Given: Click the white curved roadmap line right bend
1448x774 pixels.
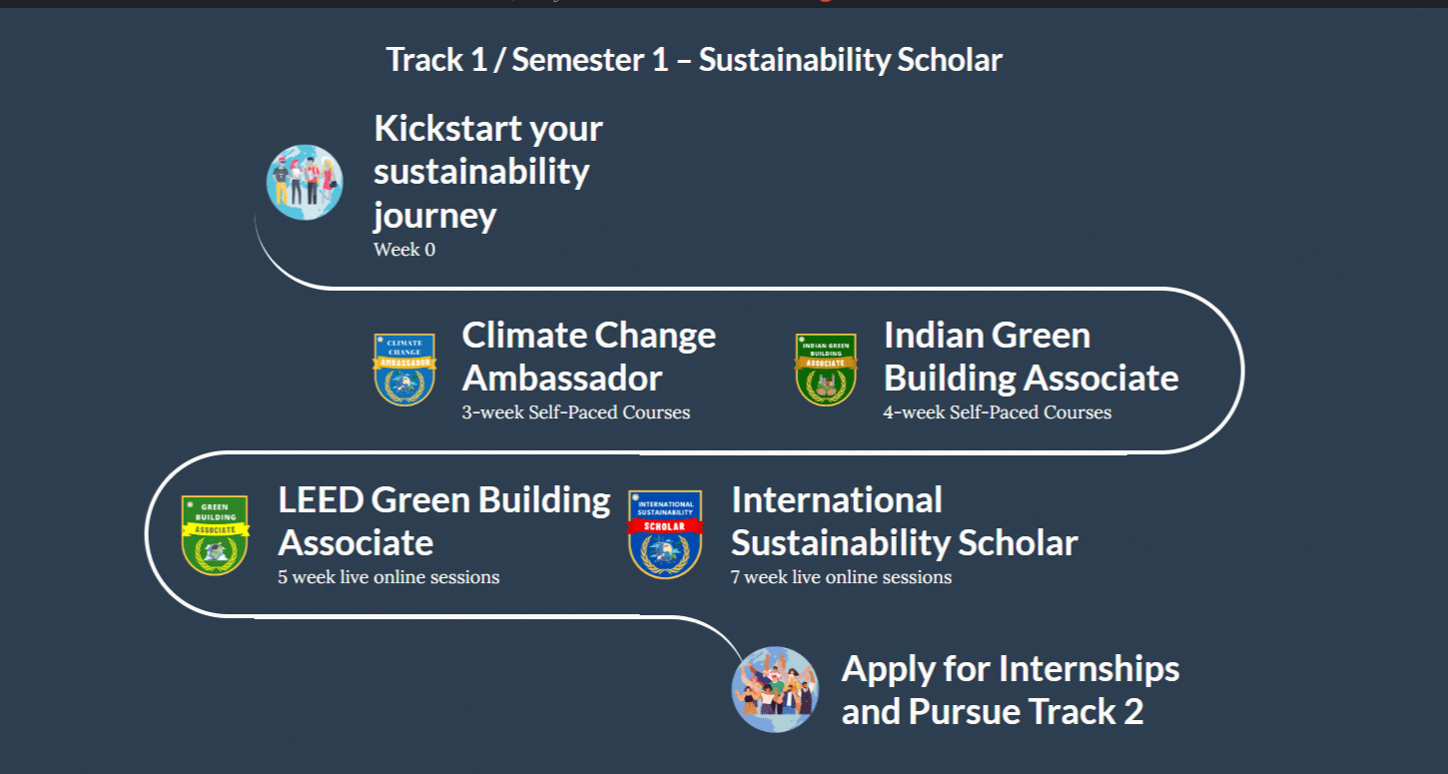Looking at the screenshot, I should [x=1241, y=371].
